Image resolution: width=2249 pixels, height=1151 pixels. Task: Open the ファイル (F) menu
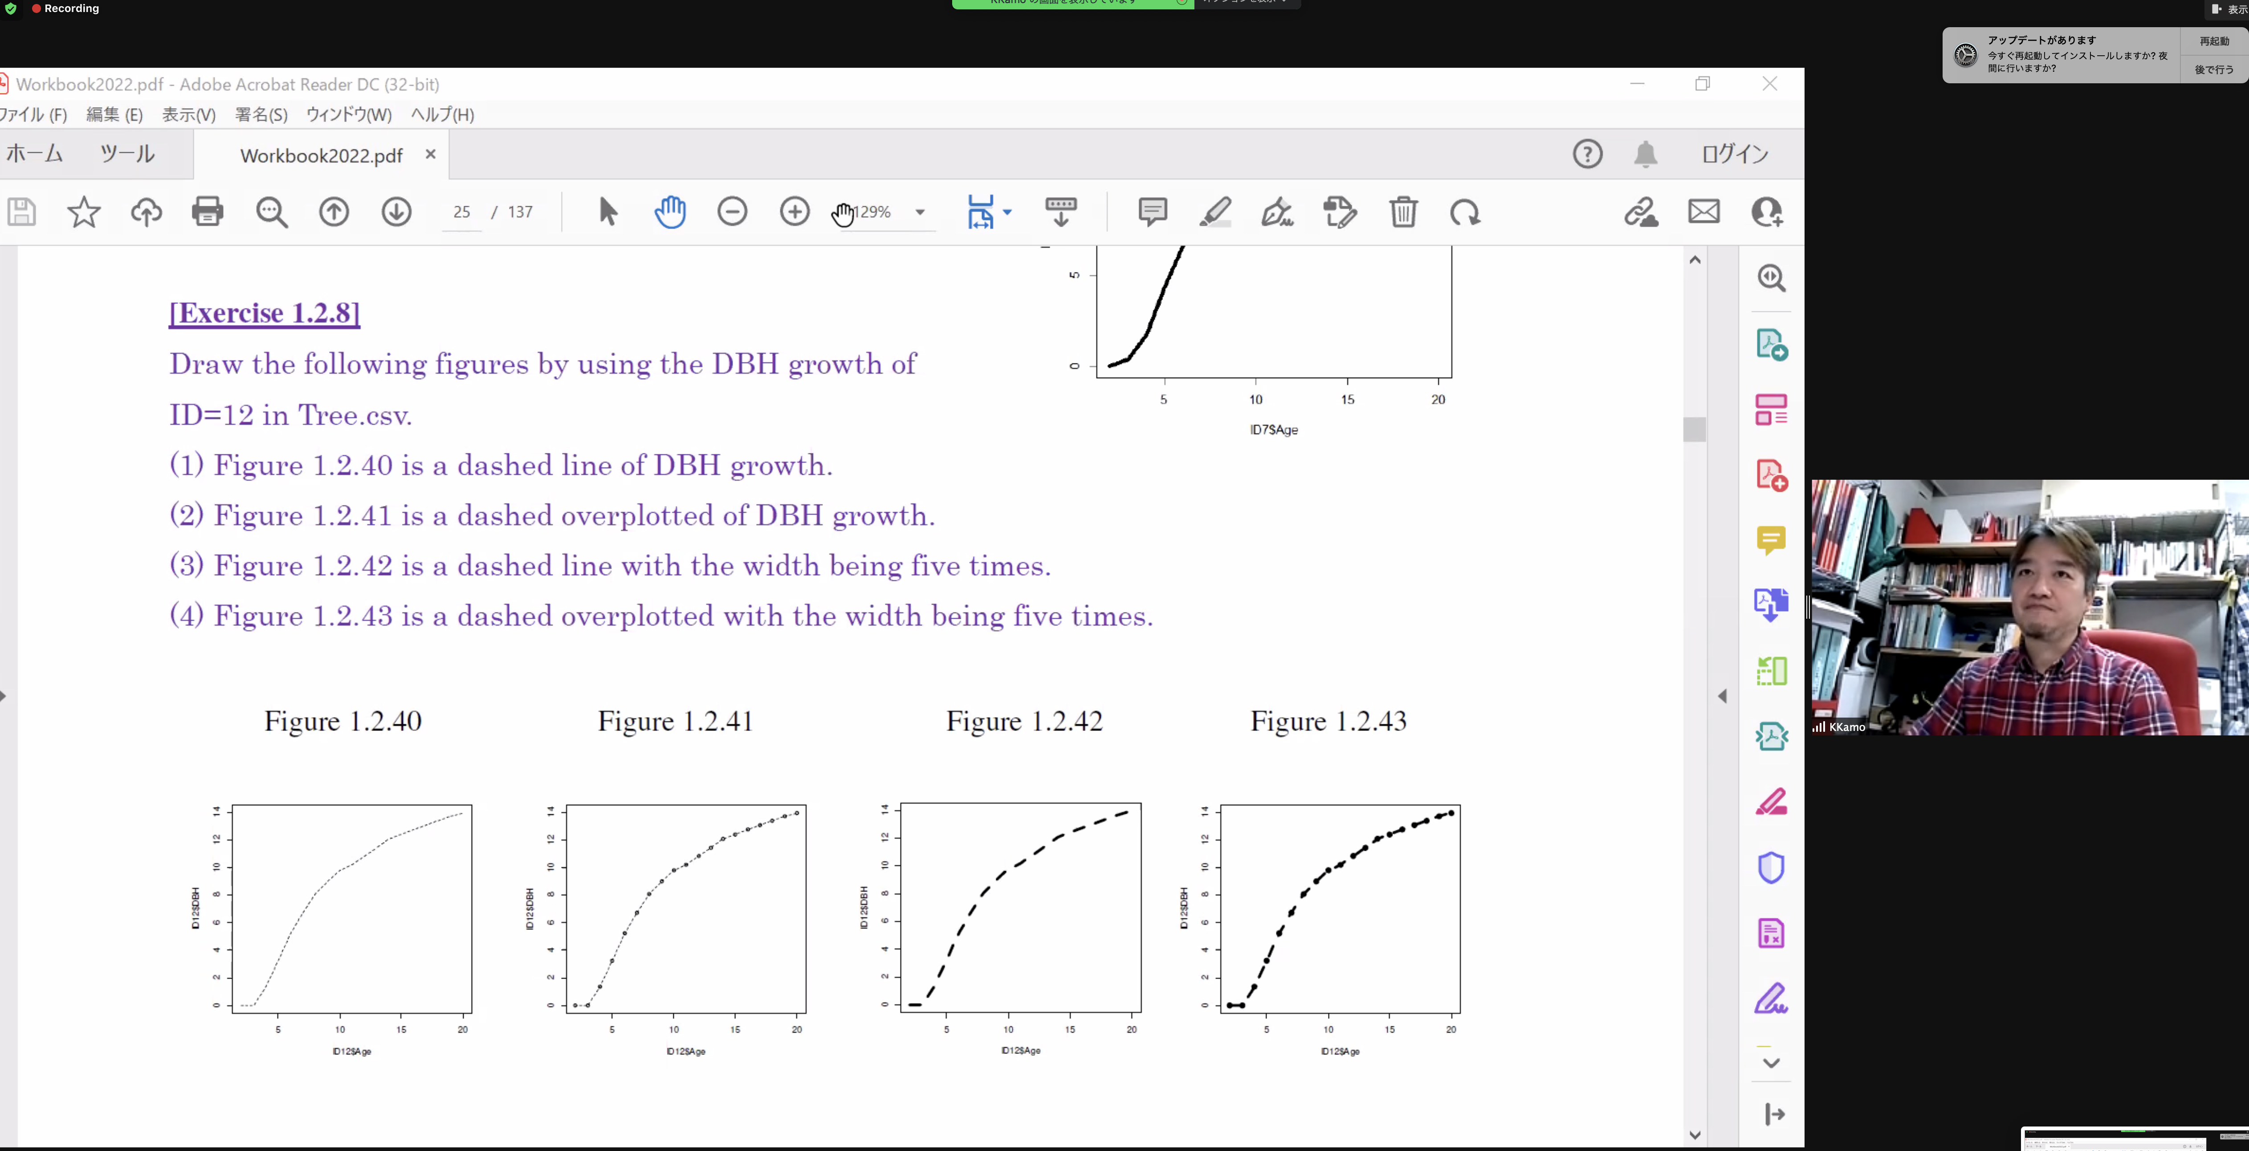click(x=33, y=114)
